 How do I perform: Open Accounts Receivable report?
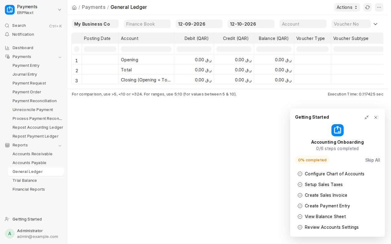click(x=36, y=154)
